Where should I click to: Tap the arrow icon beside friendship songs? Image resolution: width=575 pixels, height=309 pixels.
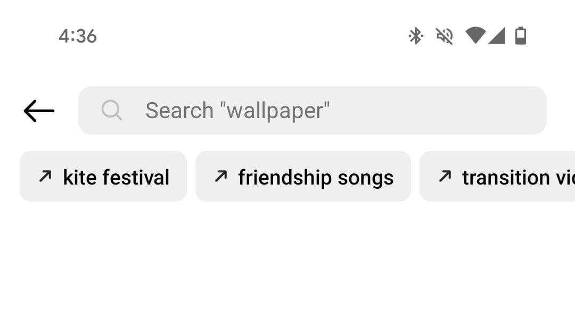tap(221, 176)
